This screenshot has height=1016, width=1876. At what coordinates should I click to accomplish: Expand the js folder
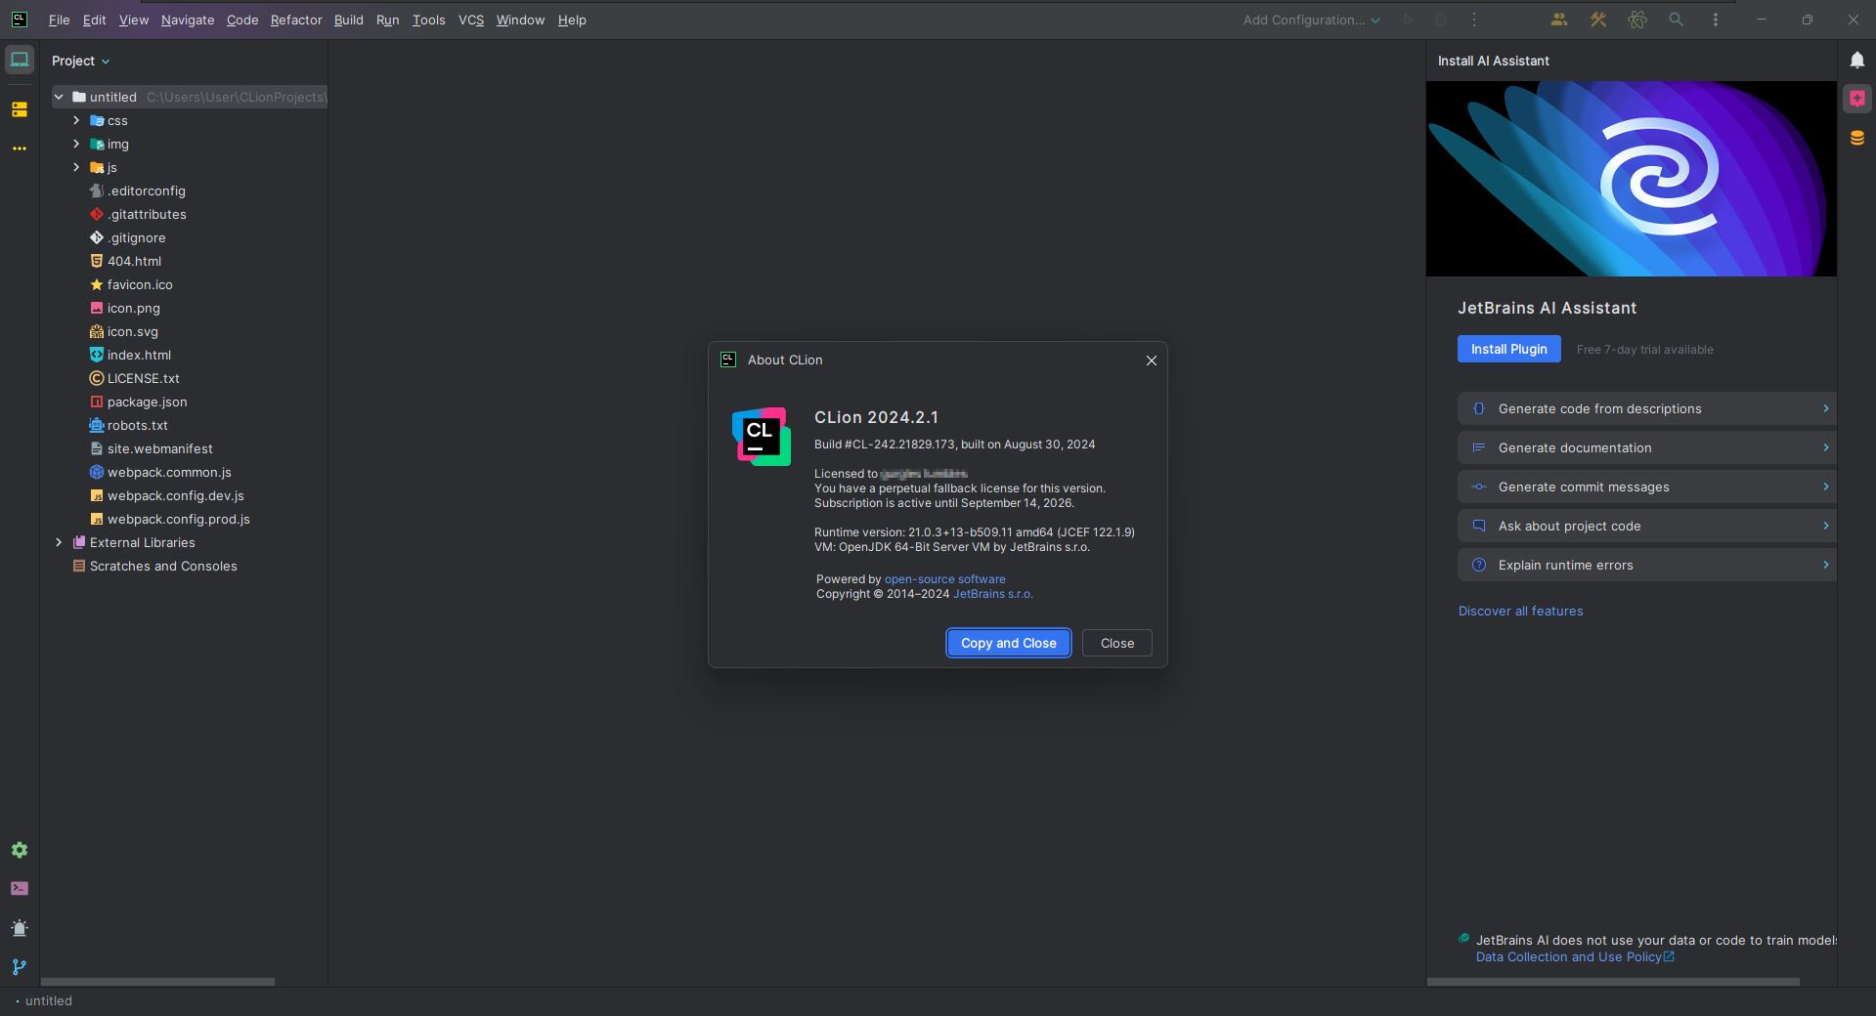pyautogui.click(x=76, y=167)
